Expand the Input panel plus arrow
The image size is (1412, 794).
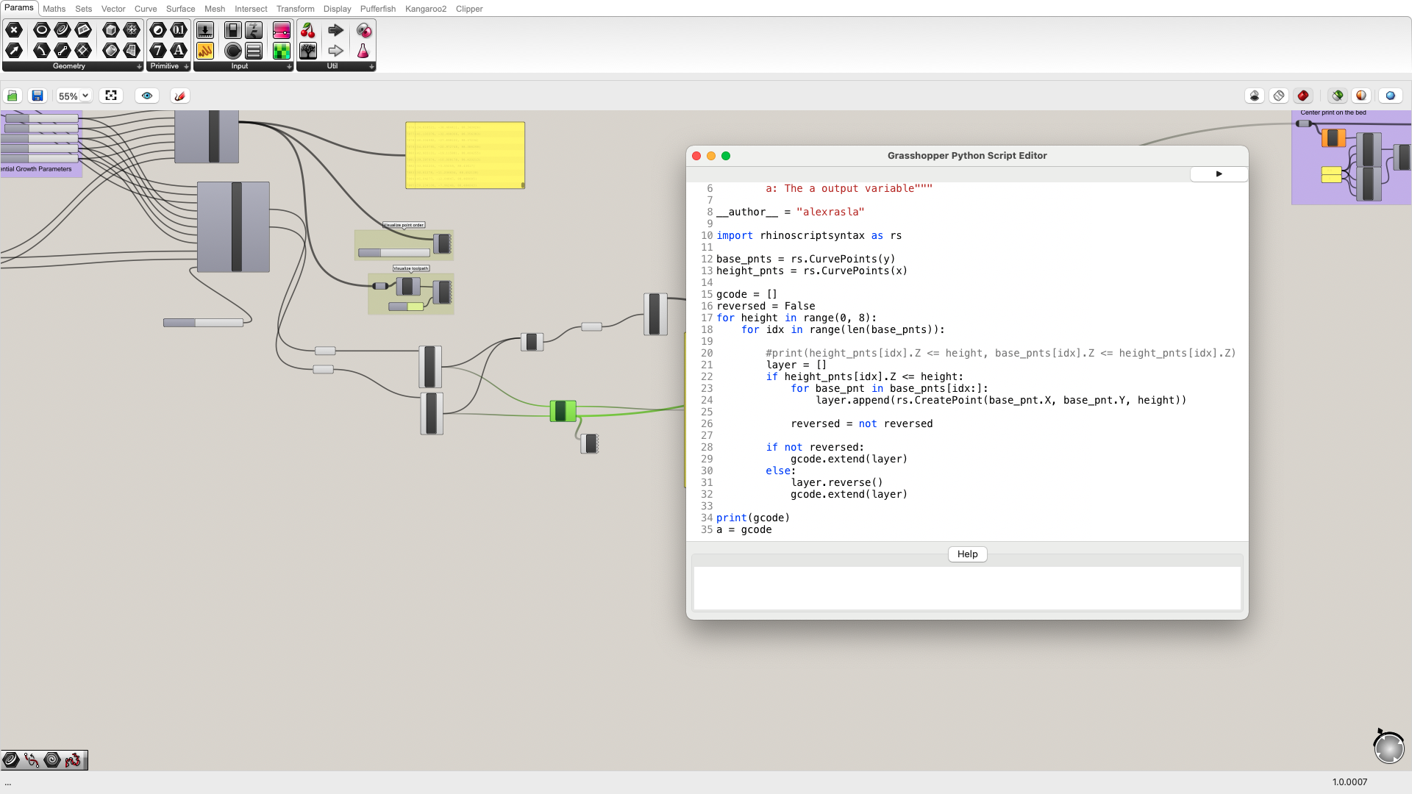pos(289,66)
